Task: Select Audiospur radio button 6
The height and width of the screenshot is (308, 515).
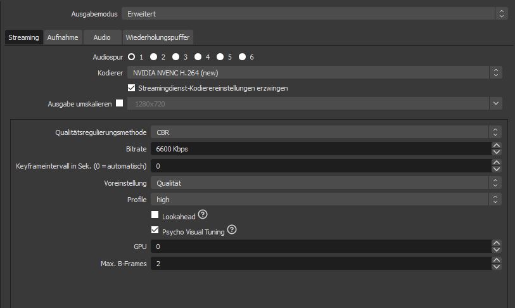Action: tap(242, 57)
